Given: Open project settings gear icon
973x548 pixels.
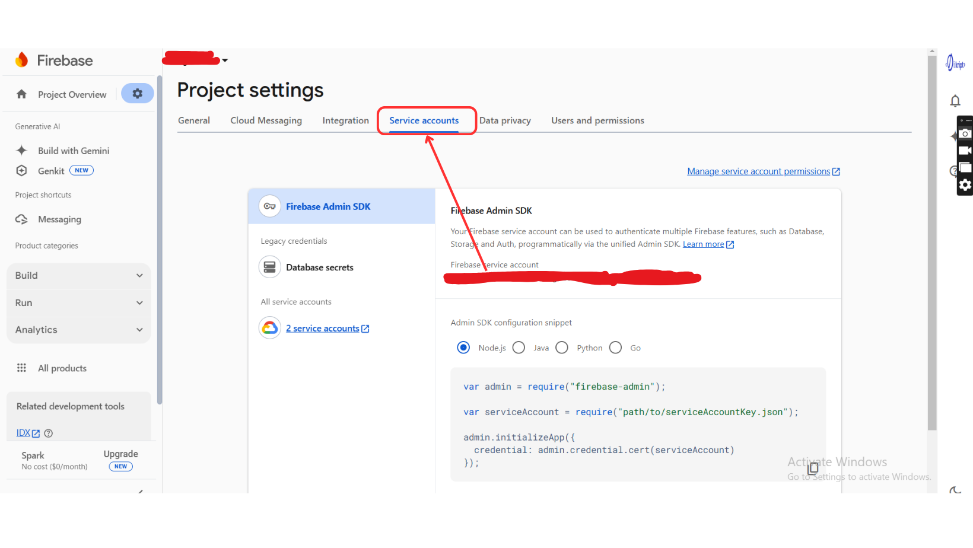Looking at the screenshot, I should [x=137, y=94].
